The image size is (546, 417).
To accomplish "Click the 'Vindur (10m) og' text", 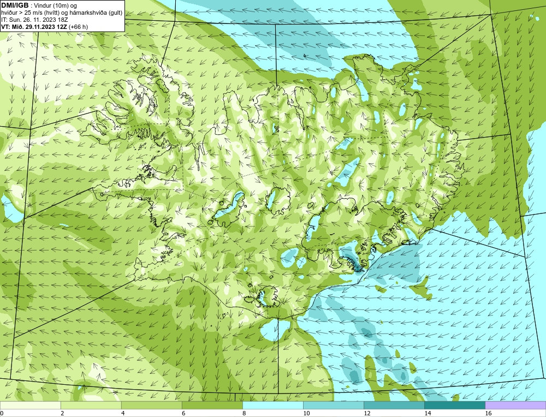I will [x=56, y=5].
